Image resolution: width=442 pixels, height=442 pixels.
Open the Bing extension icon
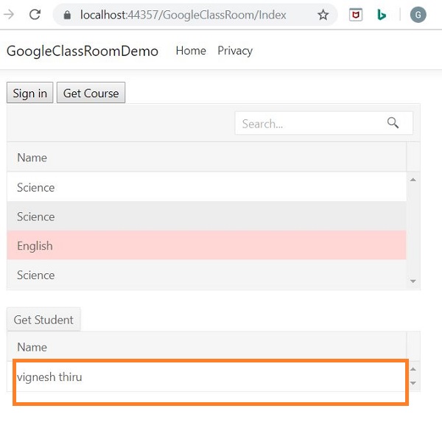point(382,15)
